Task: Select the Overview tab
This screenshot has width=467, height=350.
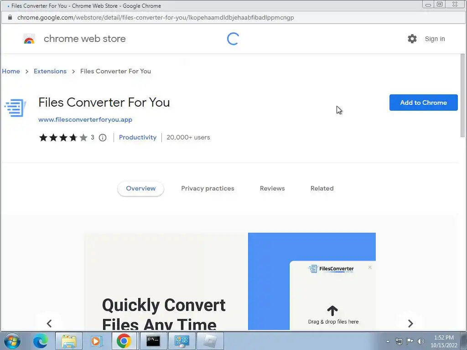Action: 140,188
